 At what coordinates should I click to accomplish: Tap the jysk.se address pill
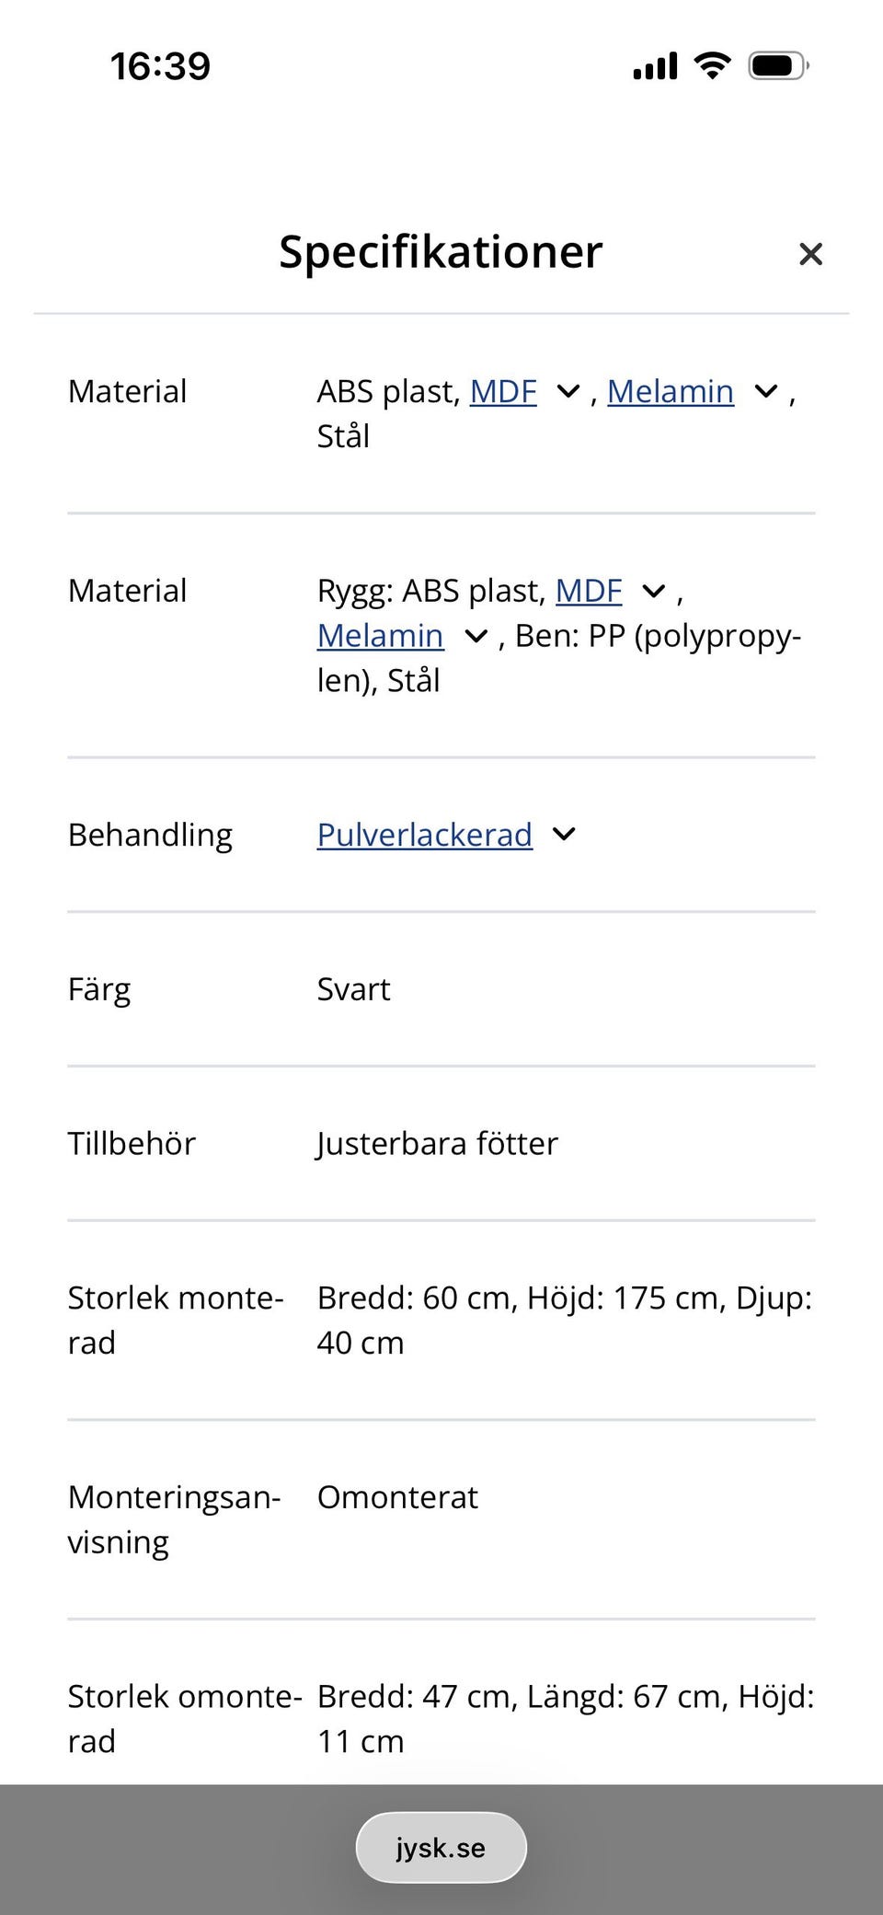tap(441, 1848)
